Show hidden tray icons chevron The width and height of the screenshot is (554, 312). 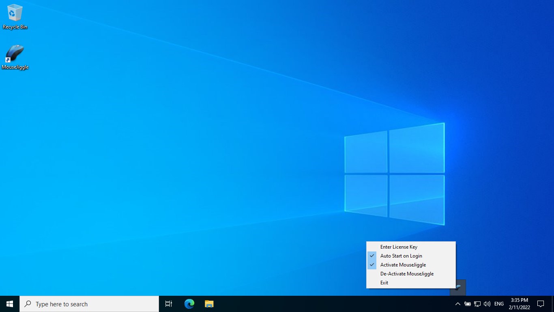pyautogui.click(x=458, y=304)
